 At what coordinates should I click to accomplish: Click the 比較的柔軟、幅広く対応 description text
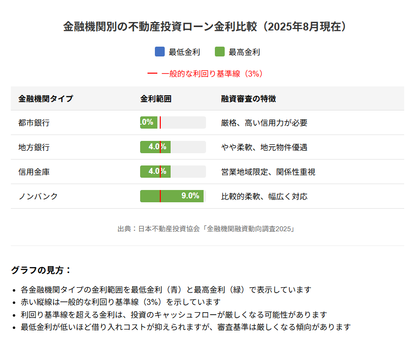[264, 196]
